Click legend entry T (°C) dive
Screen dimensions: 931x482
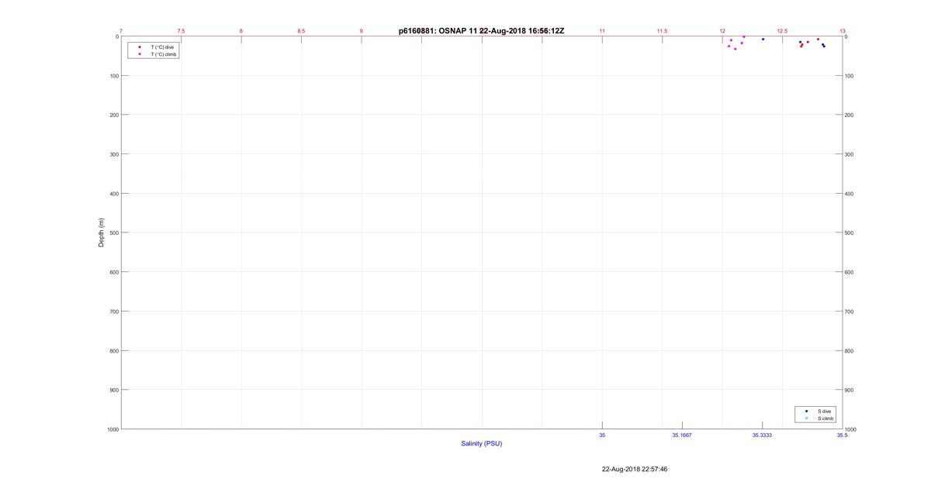pos(162,47)
